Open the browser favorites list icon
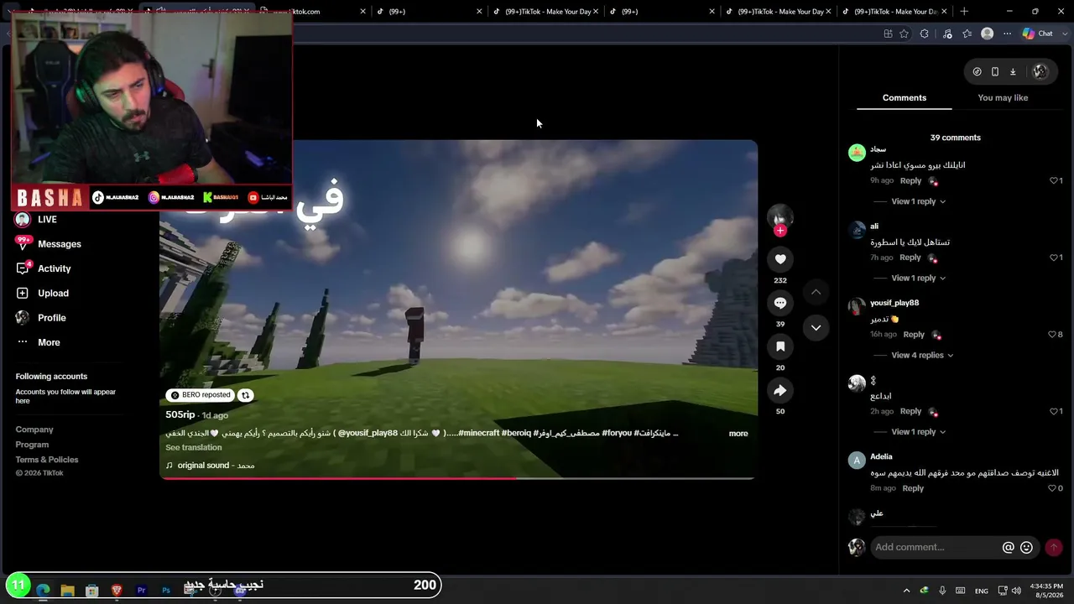The height and width of the screenshot is (604, 1074). click(967, 34)
